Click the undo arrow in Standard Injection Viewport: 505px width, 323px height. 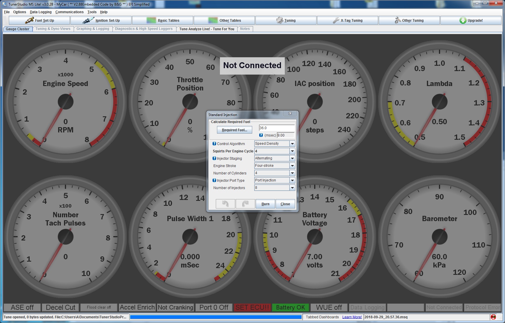[x=225, y=204]
